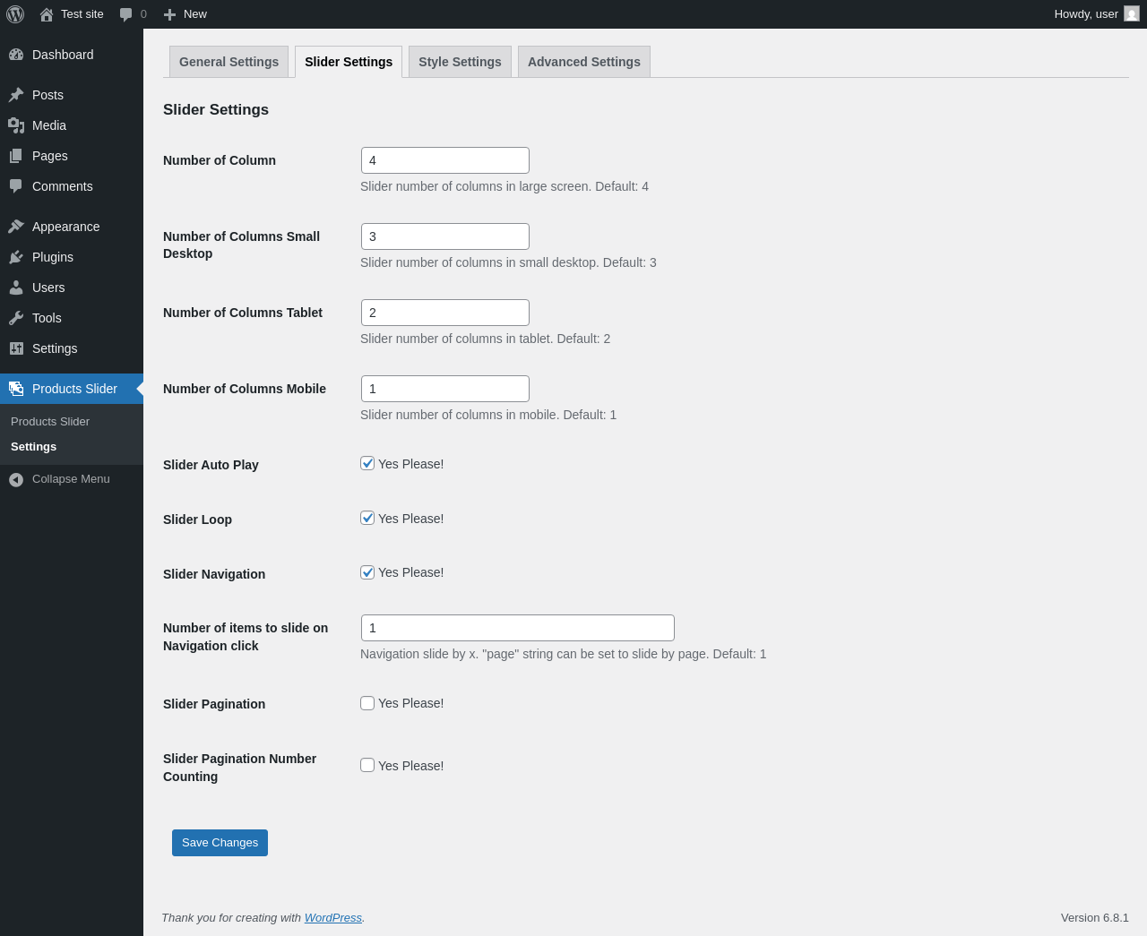Click the Products Slider menu icon
The height and width of the screenshot is (936, 1147).
click(x=16, y=389)
